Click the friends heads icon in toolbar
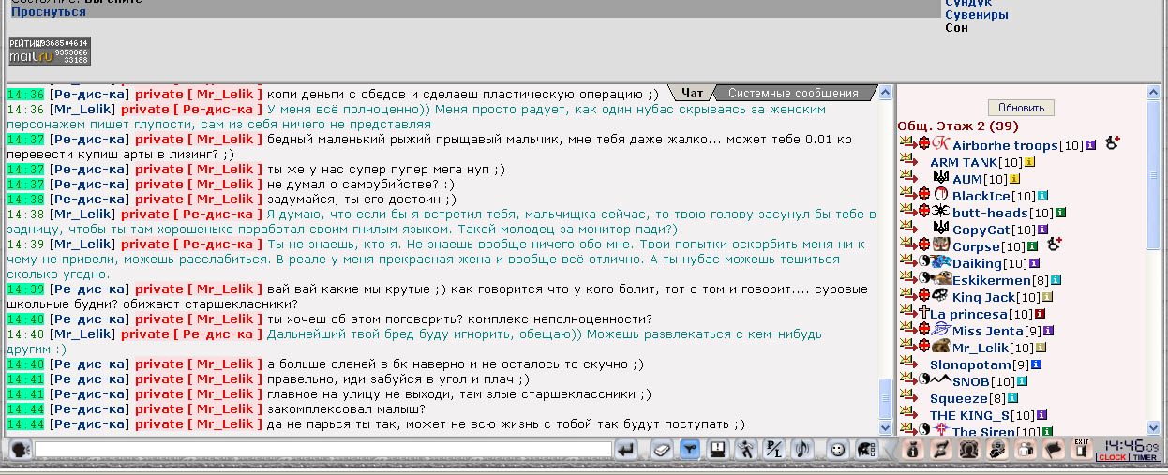The width and height of the screenshot is (1168, 475). pyautogui.click(x=968, y=450)
